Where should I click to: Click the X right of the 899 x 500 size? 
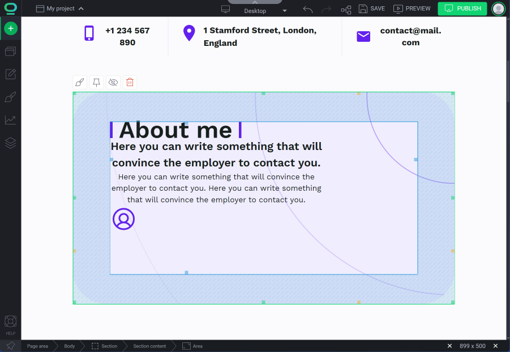click(495, 346)
